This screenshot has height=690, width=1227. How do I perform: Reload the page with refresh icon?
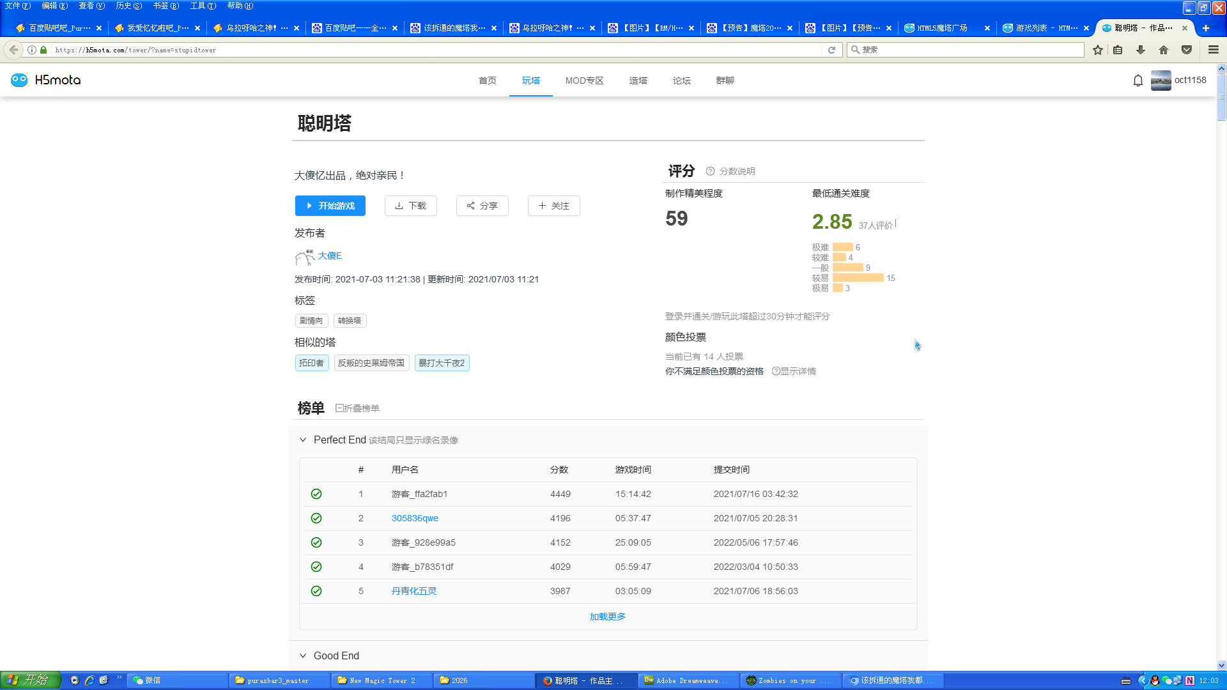[831, 50]
